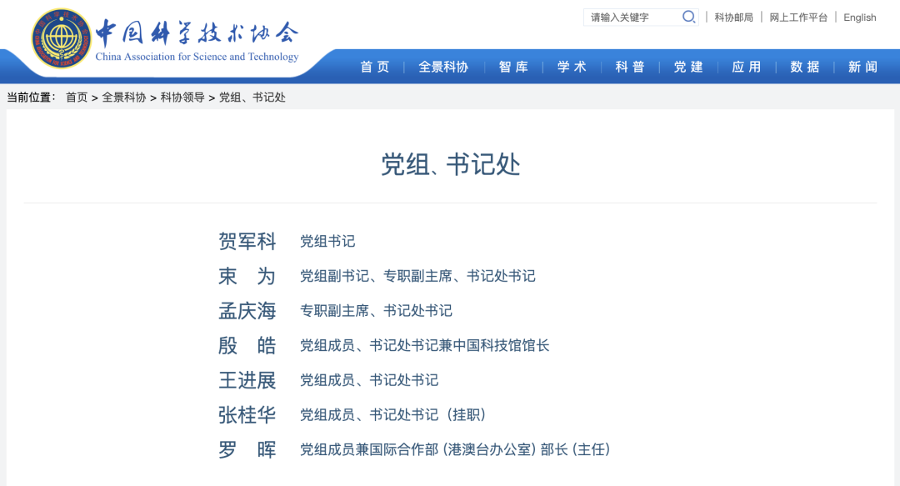Open the 科协邮局 mail link
This screenshot has height=486, width=900.
pos(733,18)
